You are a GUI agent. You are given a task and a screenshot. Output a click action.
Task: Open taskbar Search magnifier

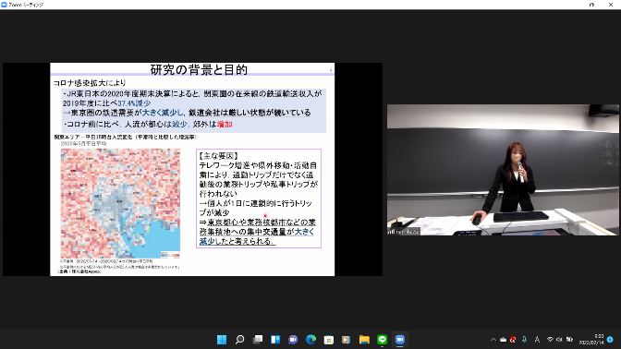(239, 340)
